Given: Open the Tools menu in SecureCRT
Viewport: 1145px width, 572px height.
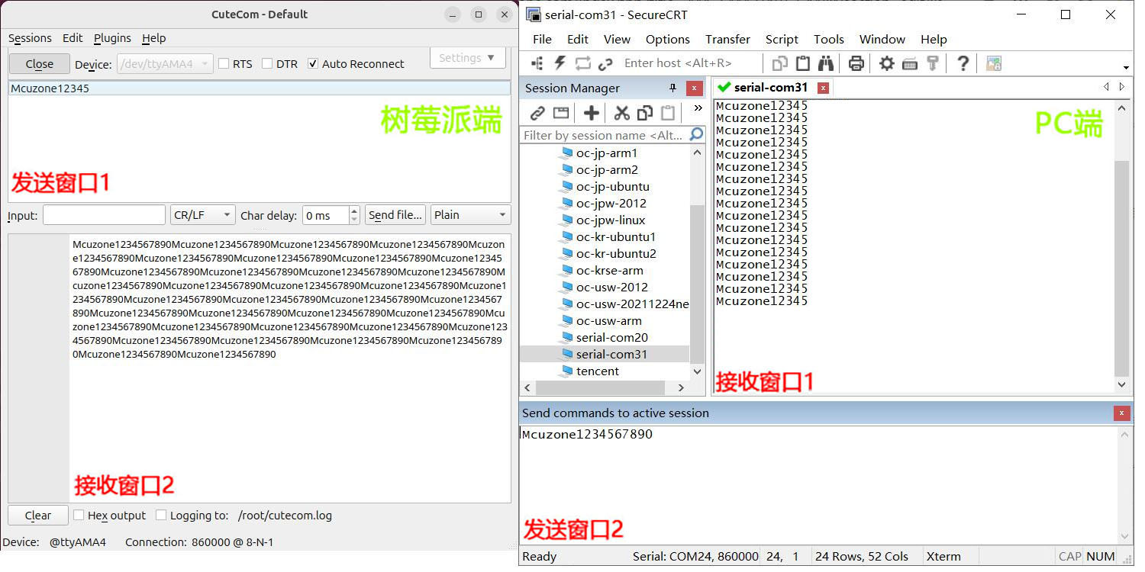Looking at the screenshot, I should [x=829, y=40].
